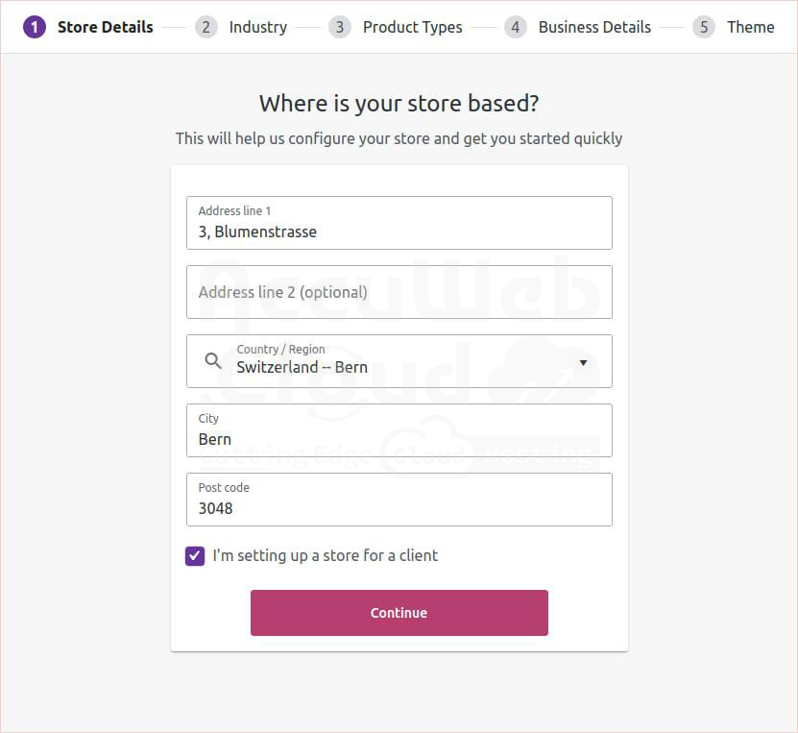Click step 1 circle icon
Image resolution: width=798 pixels, height=733 pixels.
point(35,27)
